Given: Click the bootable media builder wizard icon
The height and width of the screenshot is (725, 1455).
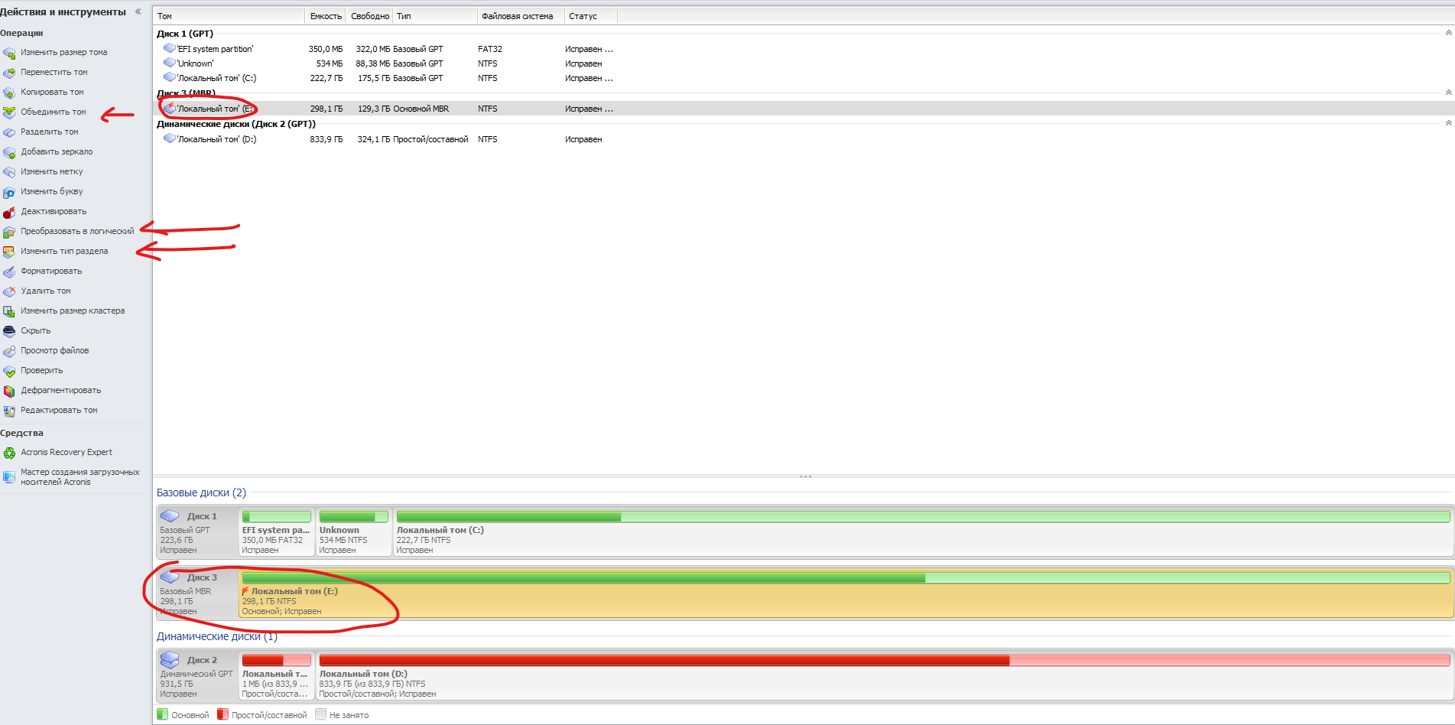Looking at the screenshot, I should tap(9, 477).
